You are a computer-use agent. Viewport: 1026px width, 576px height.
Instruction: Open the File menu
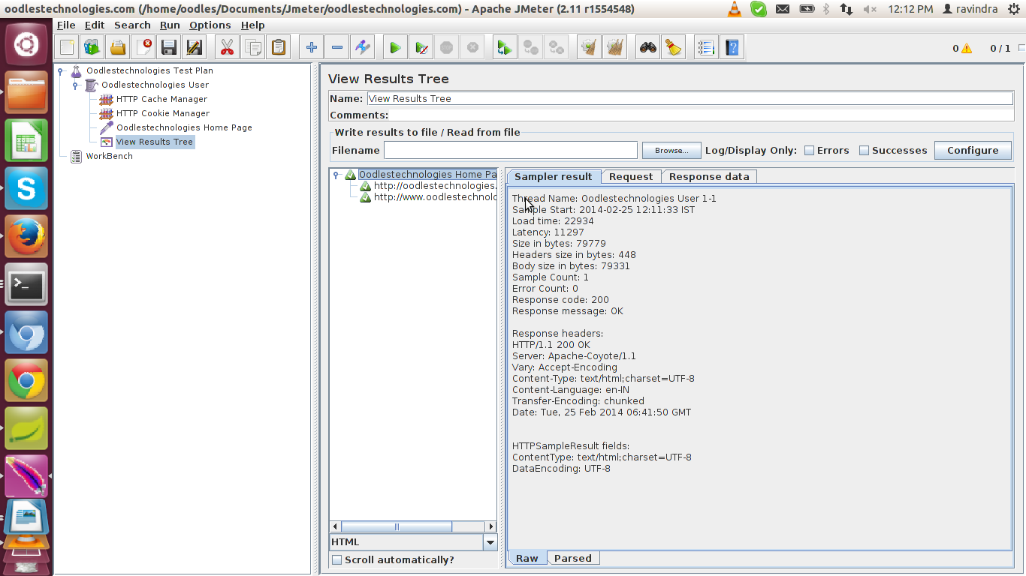66,25
